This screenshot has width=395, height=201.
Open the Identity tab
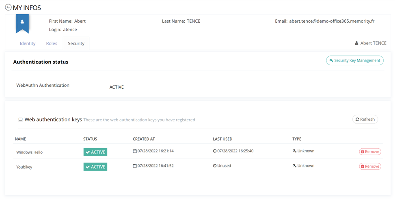coord(28,43)
